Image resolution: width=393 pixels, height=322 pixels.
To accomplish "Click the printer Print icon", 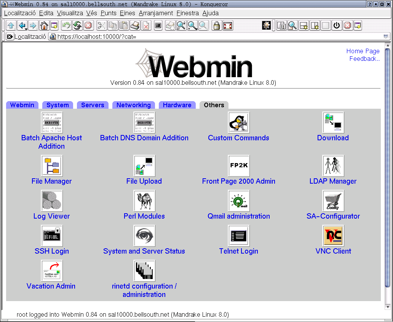I will click(135, 25).
